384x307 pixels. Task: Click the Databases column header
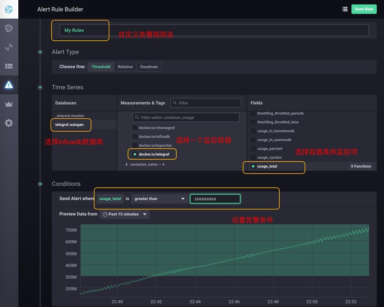66,103
